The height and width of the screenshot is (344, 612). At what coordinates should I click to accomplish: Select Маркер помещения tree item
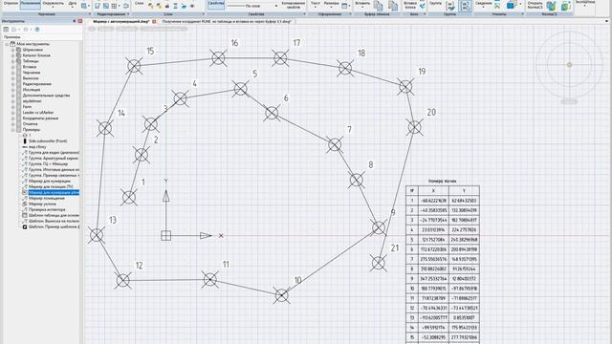pyautogui.click(x=47, y=198)
